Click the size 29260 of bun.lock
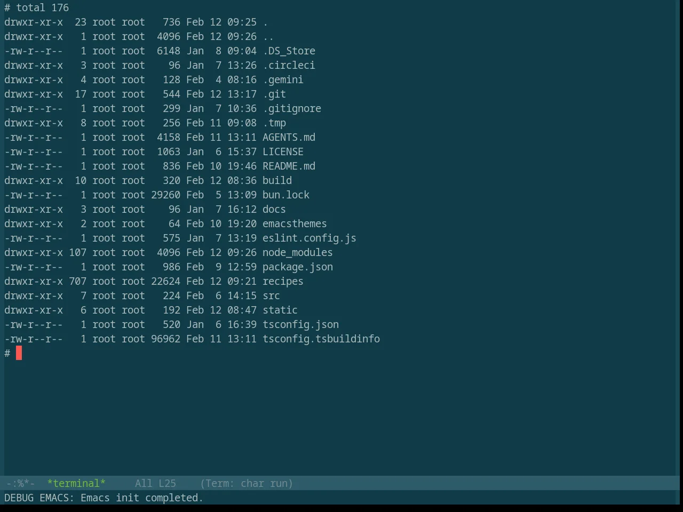 (x=165, y=195)
